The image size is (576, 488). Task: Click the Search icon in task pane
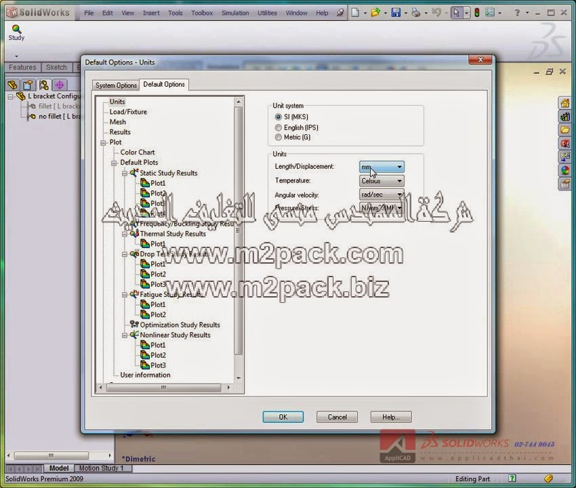[565, 143]
